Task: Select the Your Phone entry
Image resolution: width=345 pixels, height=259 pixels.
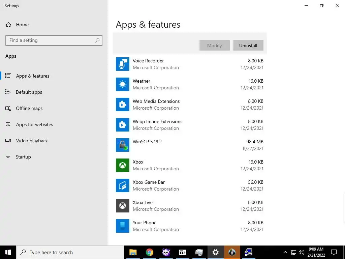Action: coord(190,226)
